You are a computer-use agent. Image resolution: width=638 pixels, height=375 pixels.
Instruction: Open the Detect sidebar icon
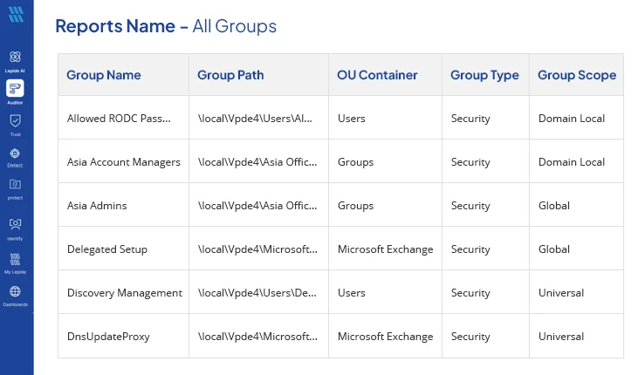point(15,153)
